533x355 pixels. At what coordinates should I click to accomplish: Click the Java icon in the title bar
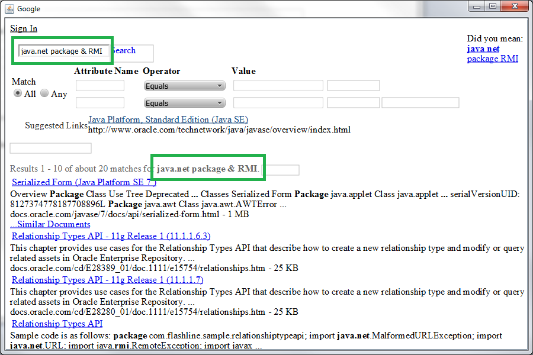pos(9,8)
